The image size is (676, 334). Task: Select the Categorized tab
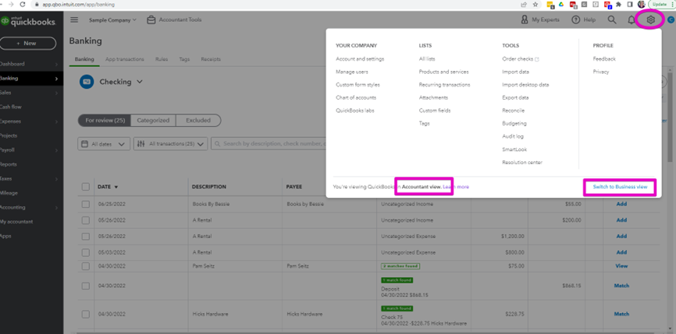pos(153,121)
